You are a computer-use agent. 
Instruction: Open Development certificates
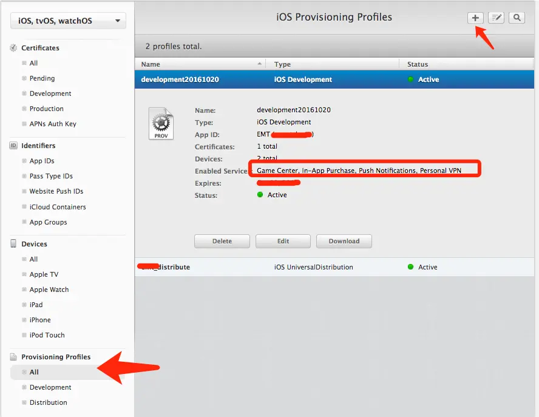(x=50, y=93)
